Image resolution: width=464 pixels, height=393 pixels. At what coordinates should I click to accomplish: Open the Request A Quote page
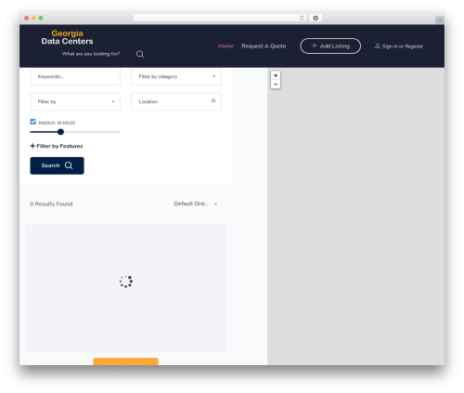click(x=264, y=46)
